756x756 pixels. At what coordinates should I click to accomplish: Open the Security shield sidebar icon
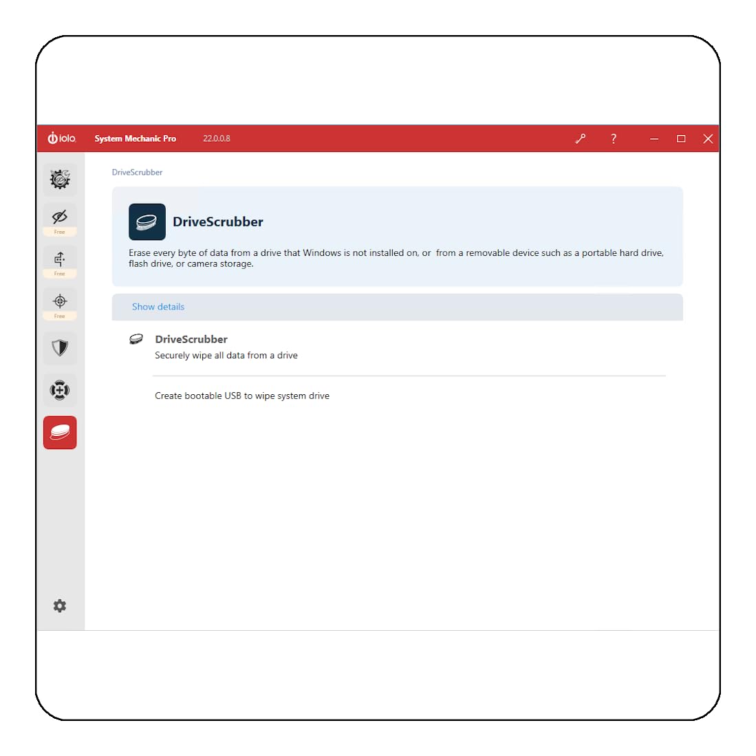[60, 347]
